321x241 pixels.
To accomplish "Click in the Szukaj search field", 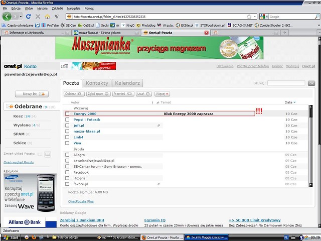I will [x=286, y=83].
